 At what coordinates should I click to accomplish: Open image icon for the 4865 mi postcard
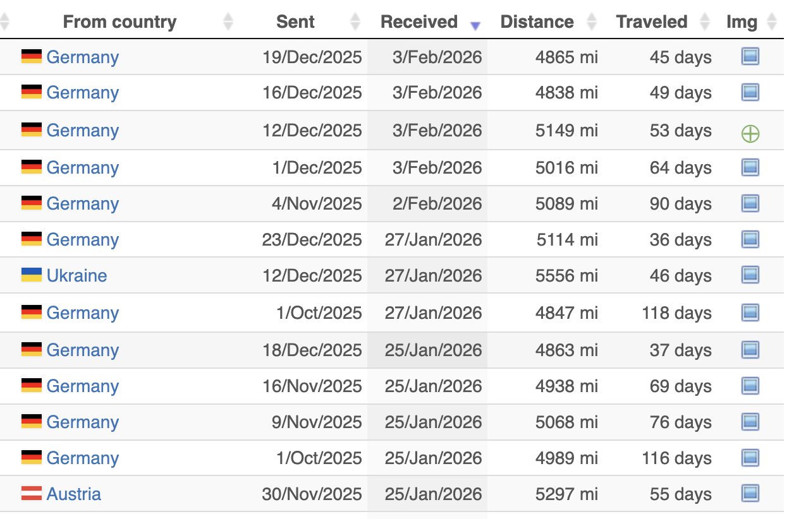click(x=750, y=57)
